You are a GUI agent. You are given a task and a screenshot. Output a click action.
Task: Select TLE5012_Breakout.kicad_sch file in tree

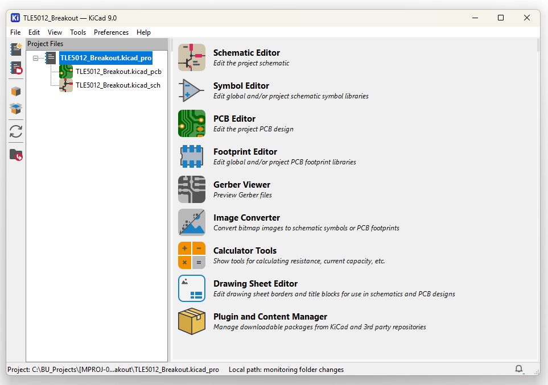(x=118, y=85)
